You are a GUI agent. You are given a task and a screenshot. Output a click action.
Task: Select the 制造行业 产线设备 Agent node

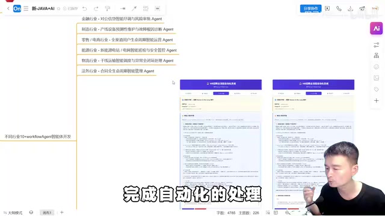(x=128, y=29)
